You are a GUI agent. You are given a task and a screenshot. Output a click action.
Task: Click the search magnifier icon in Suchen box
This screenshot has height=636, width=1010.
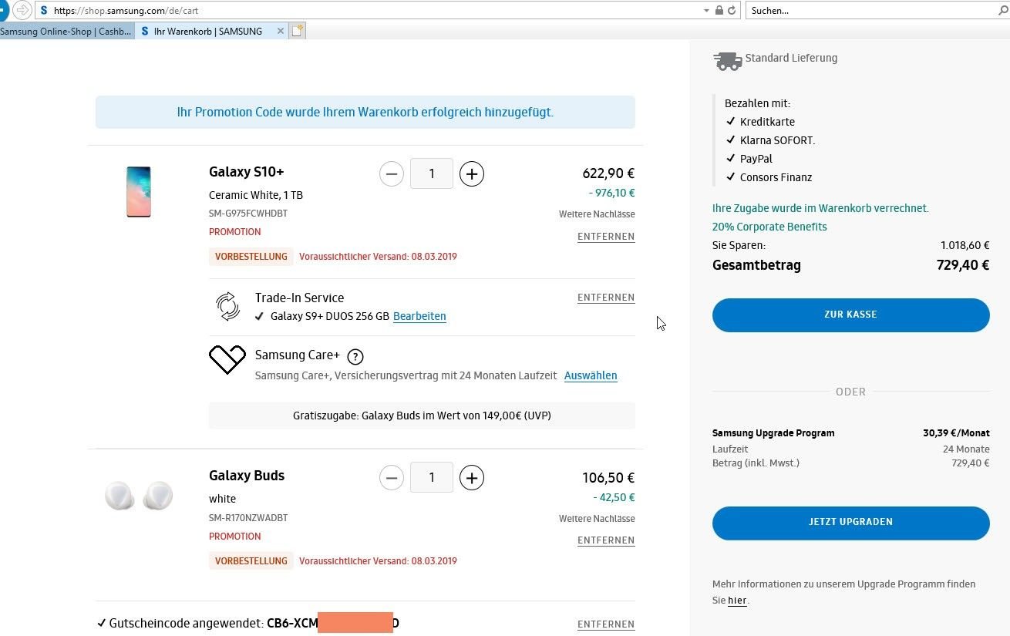1003,11
